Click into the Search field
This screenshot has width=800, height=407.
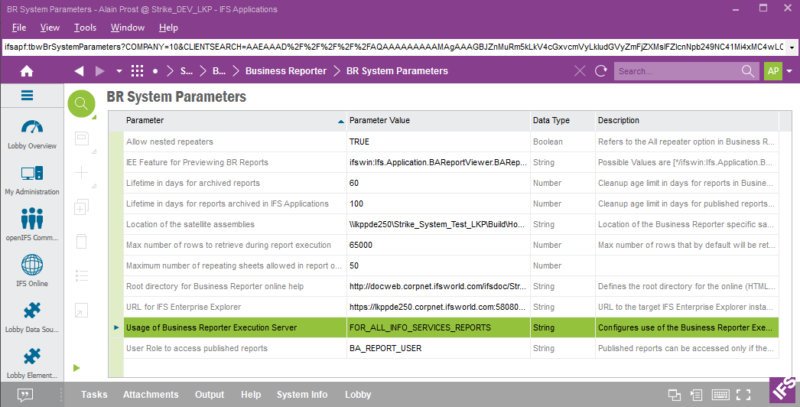pyautogui.click(x=676, y=71)
